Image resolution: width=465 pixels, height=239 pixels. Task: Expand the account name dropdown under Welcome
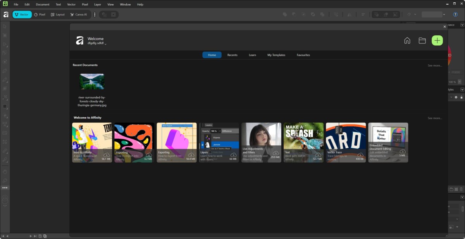tap(105, 44)
